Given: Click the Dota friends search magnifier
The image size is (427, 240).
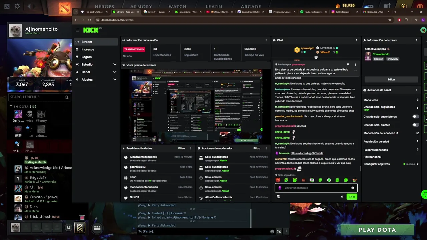Looking at the screenshot, I should pos(67,97).
